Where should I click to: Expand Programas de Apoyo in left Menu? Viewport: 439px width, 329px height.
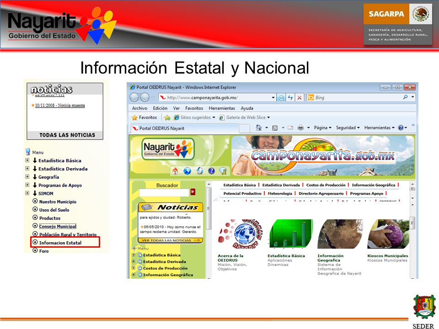[27, 185]
